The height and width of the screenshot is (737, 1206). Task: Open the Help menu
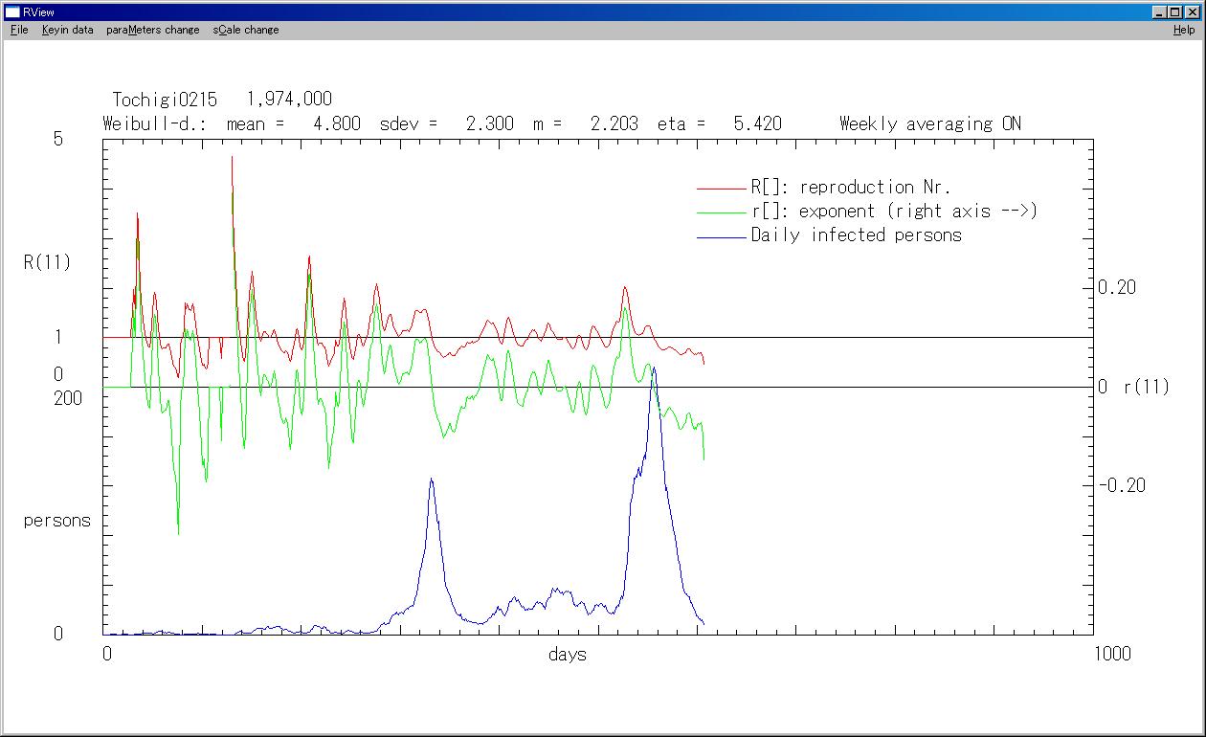[1184, 30]
